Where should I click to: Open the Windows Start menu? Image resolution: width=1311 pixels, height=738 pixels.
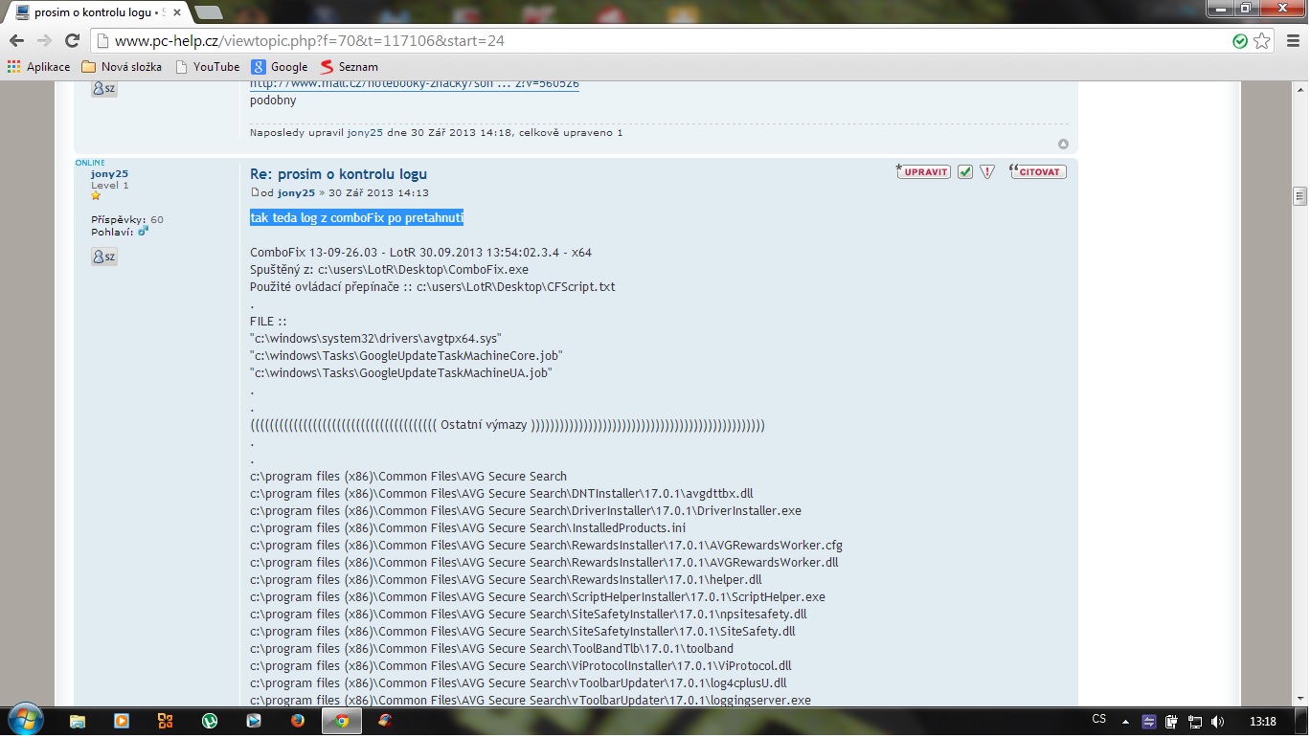click(25, 721)
